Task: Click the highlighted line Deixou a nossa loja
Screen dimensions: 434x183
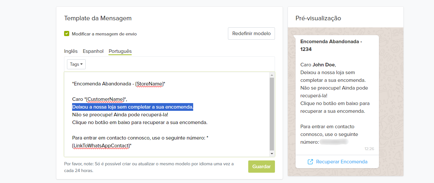Action: 133,107
